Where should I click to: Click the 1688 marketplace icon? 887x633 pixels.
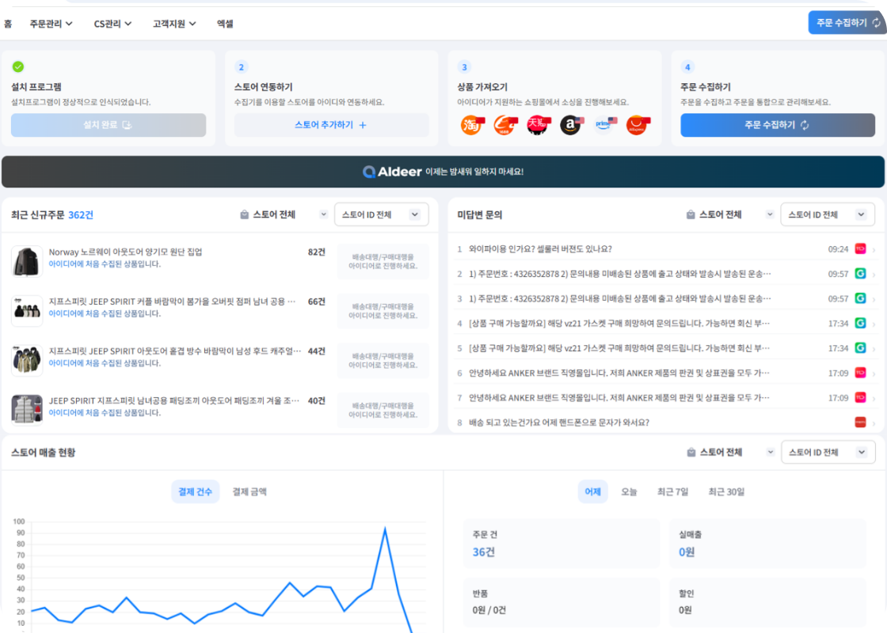(x=504, y=125)
